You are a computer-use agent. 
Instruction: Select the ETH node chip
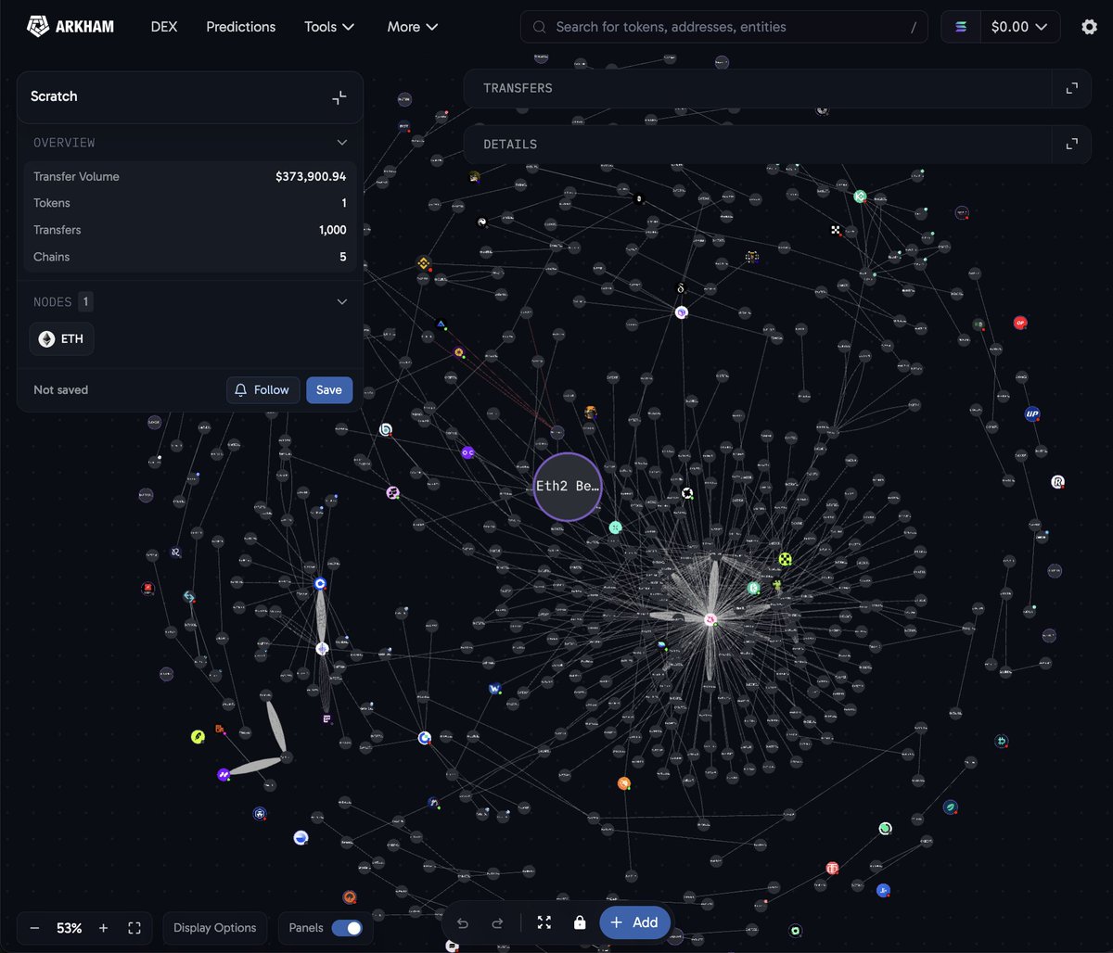pos(61,339)
